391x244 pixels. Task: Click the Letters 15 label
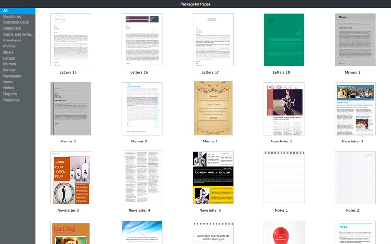pyautogui.click(x=68, y=72)
